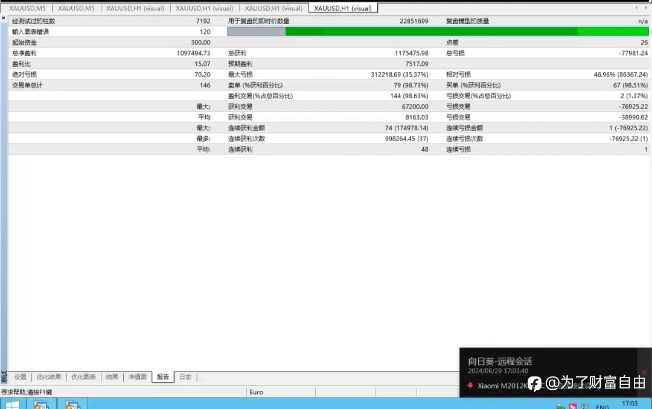652x409 pixels.
Task: Click the ENG language indicator
Action: 602,407
